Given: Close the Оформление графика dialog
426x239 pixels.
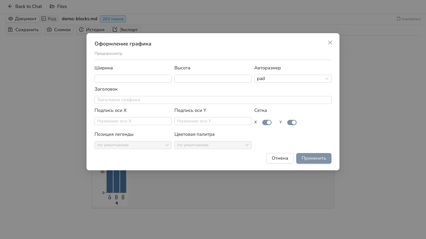Looking at the screenshot, I should coord(330,42).
